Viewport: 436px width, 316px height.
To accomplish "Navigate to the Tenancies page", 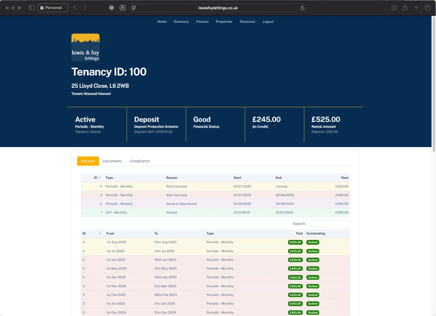I will [x=247, y=22].
